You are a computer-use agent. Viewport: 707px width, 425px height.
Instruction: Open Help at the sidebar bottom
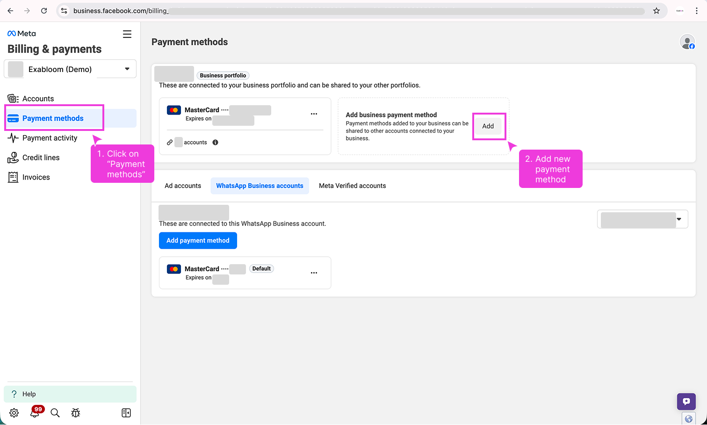click(x=70, y=394)
